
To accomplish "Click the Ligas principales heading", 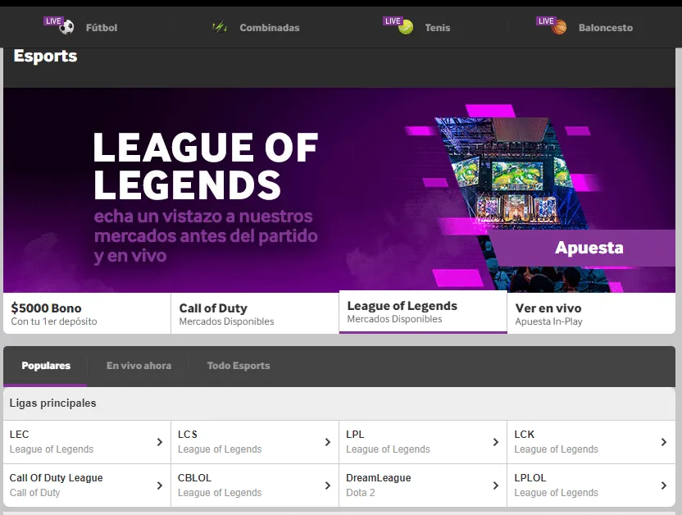I will click(x=52, y=403).
